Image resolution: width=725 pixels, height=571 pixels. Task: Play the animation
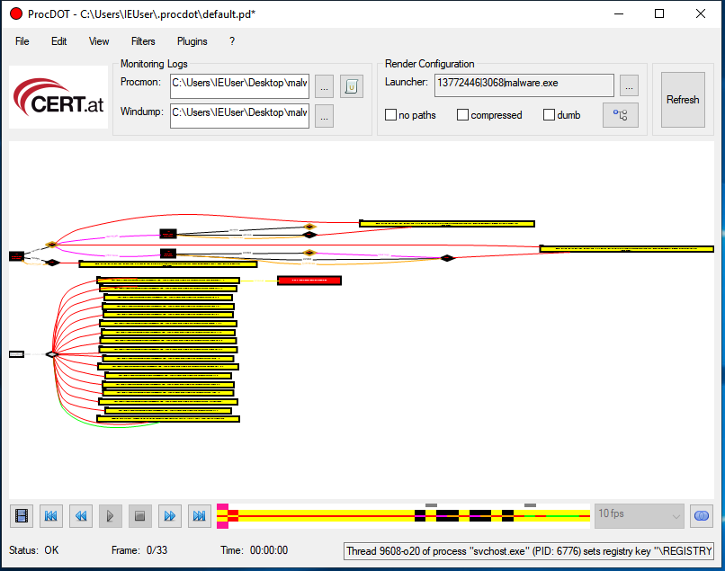(x=110, y=515)
